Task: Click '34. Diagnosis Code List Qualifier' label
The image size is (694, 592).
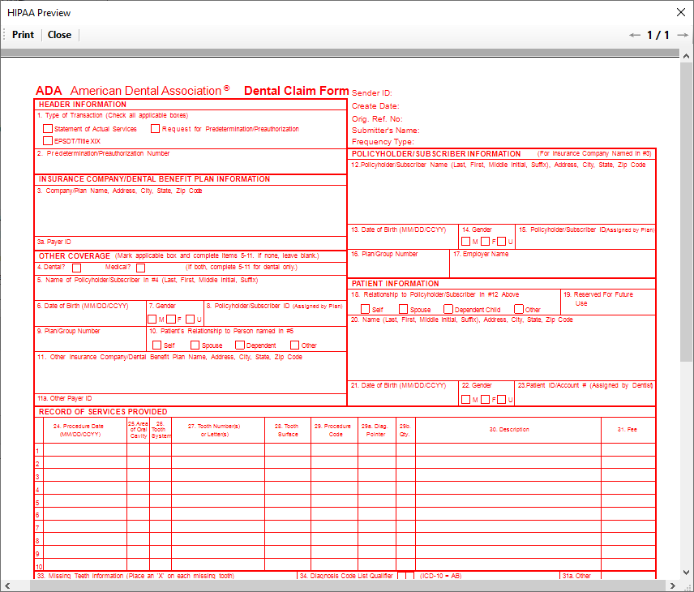Action: coord(346,576)
